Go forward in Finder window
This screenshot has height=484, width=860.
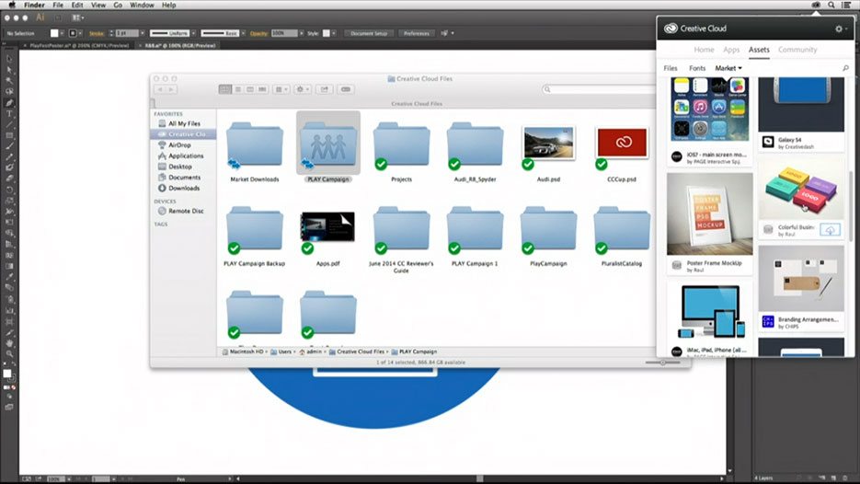coord(171,89)
